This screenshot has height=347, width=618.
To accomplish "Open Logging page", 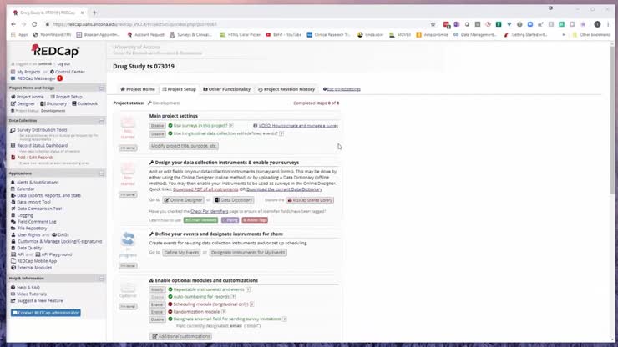I will tap(25, 215).
